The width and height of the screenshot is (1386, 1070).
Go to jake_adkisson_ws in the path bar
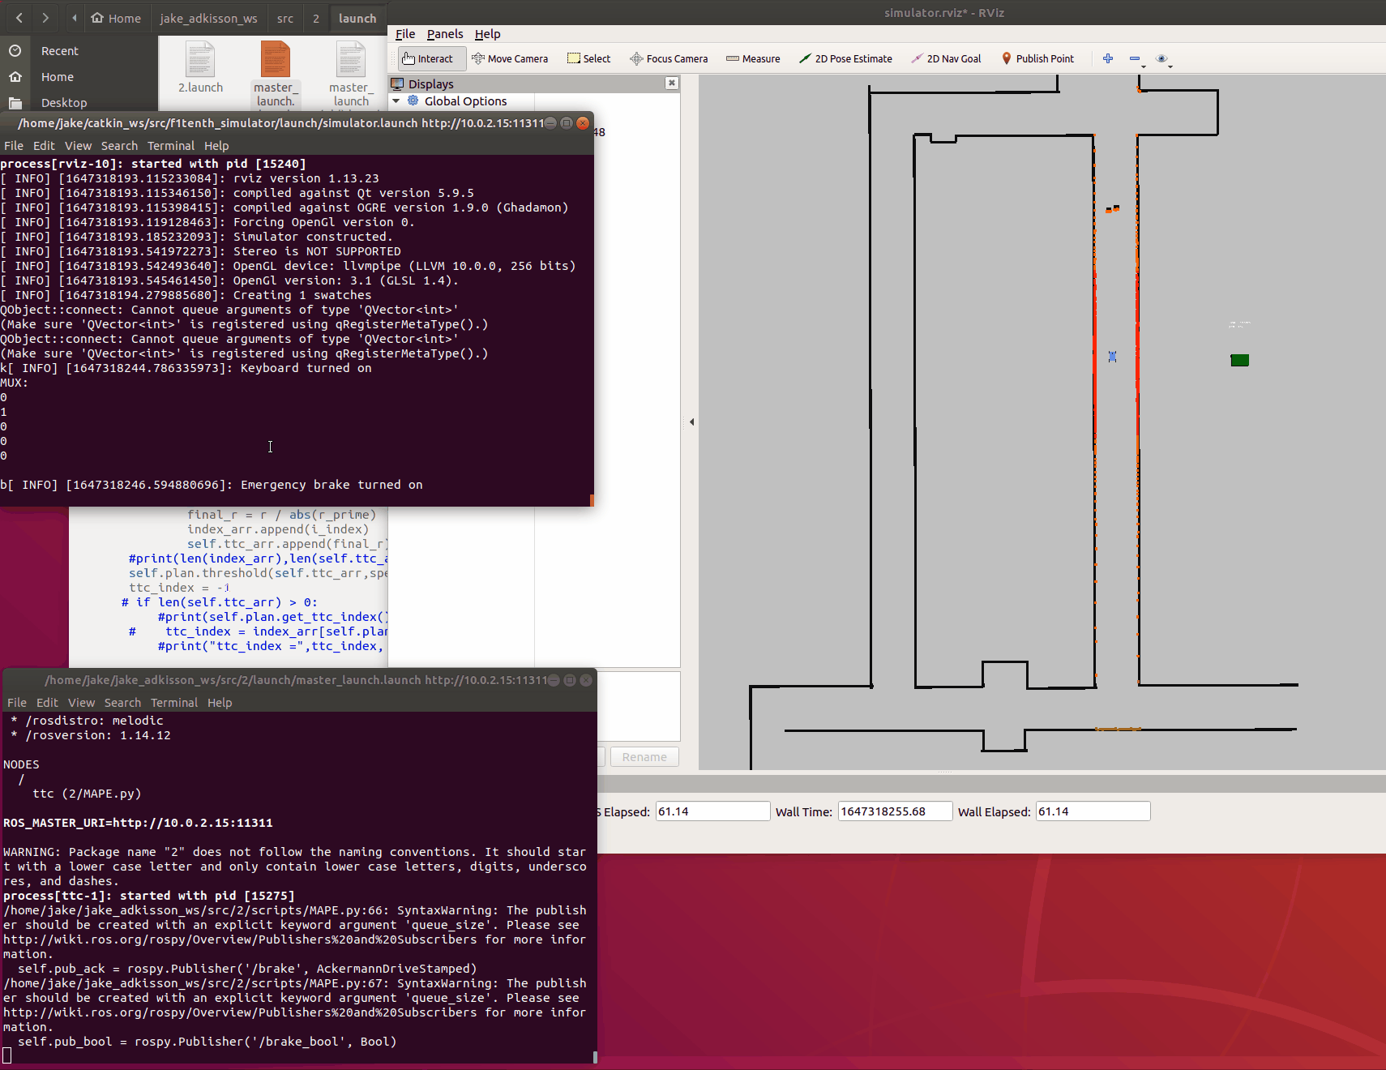[208, 18]
